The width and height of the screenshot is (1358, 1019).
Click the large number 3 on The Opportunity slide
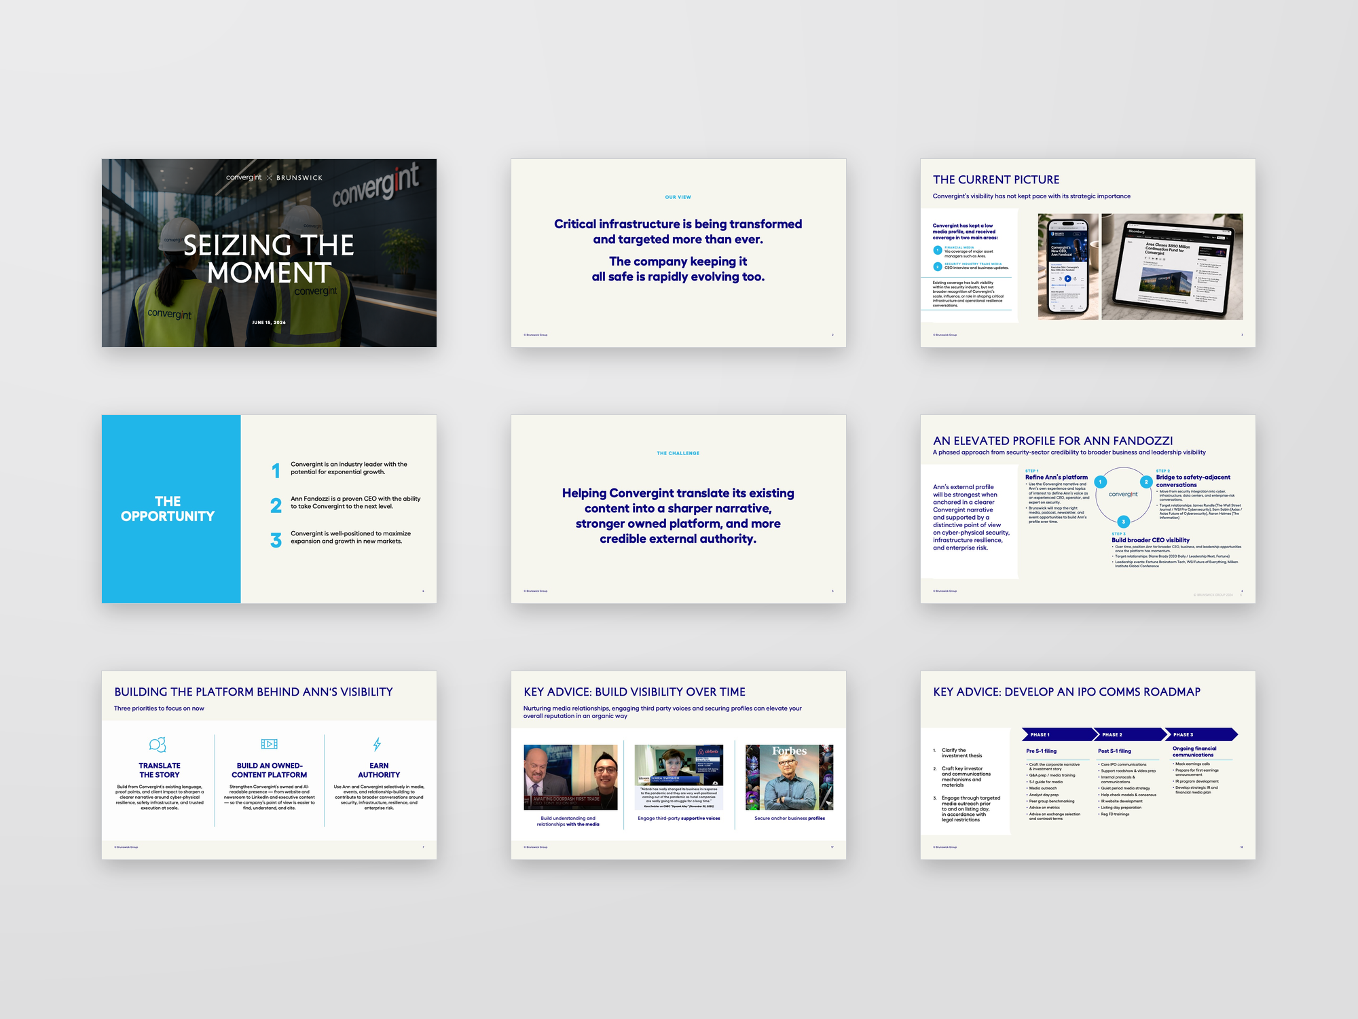[x=276, y=540]
